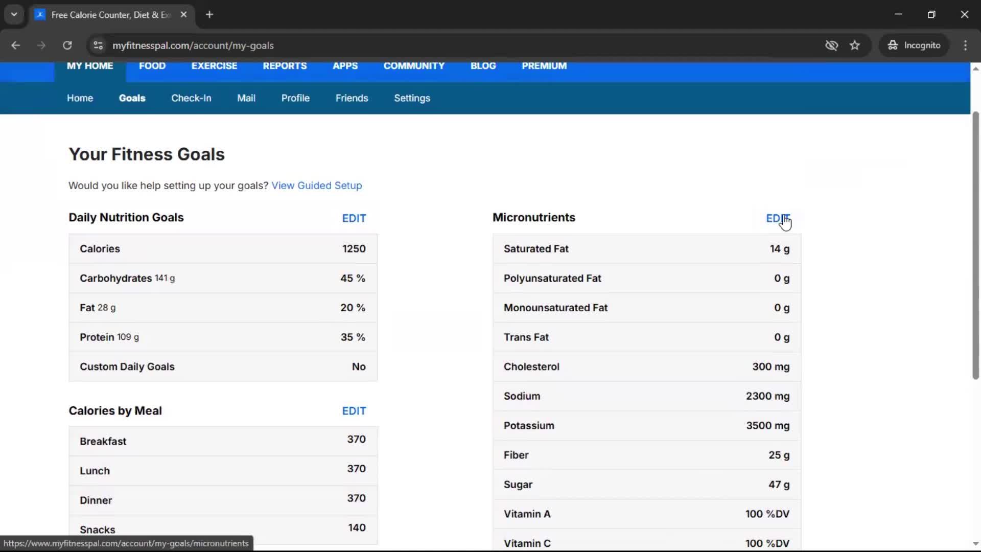Click the Polyunsaturated Fat row
The image size is (981, 552).
click(647, 279)
